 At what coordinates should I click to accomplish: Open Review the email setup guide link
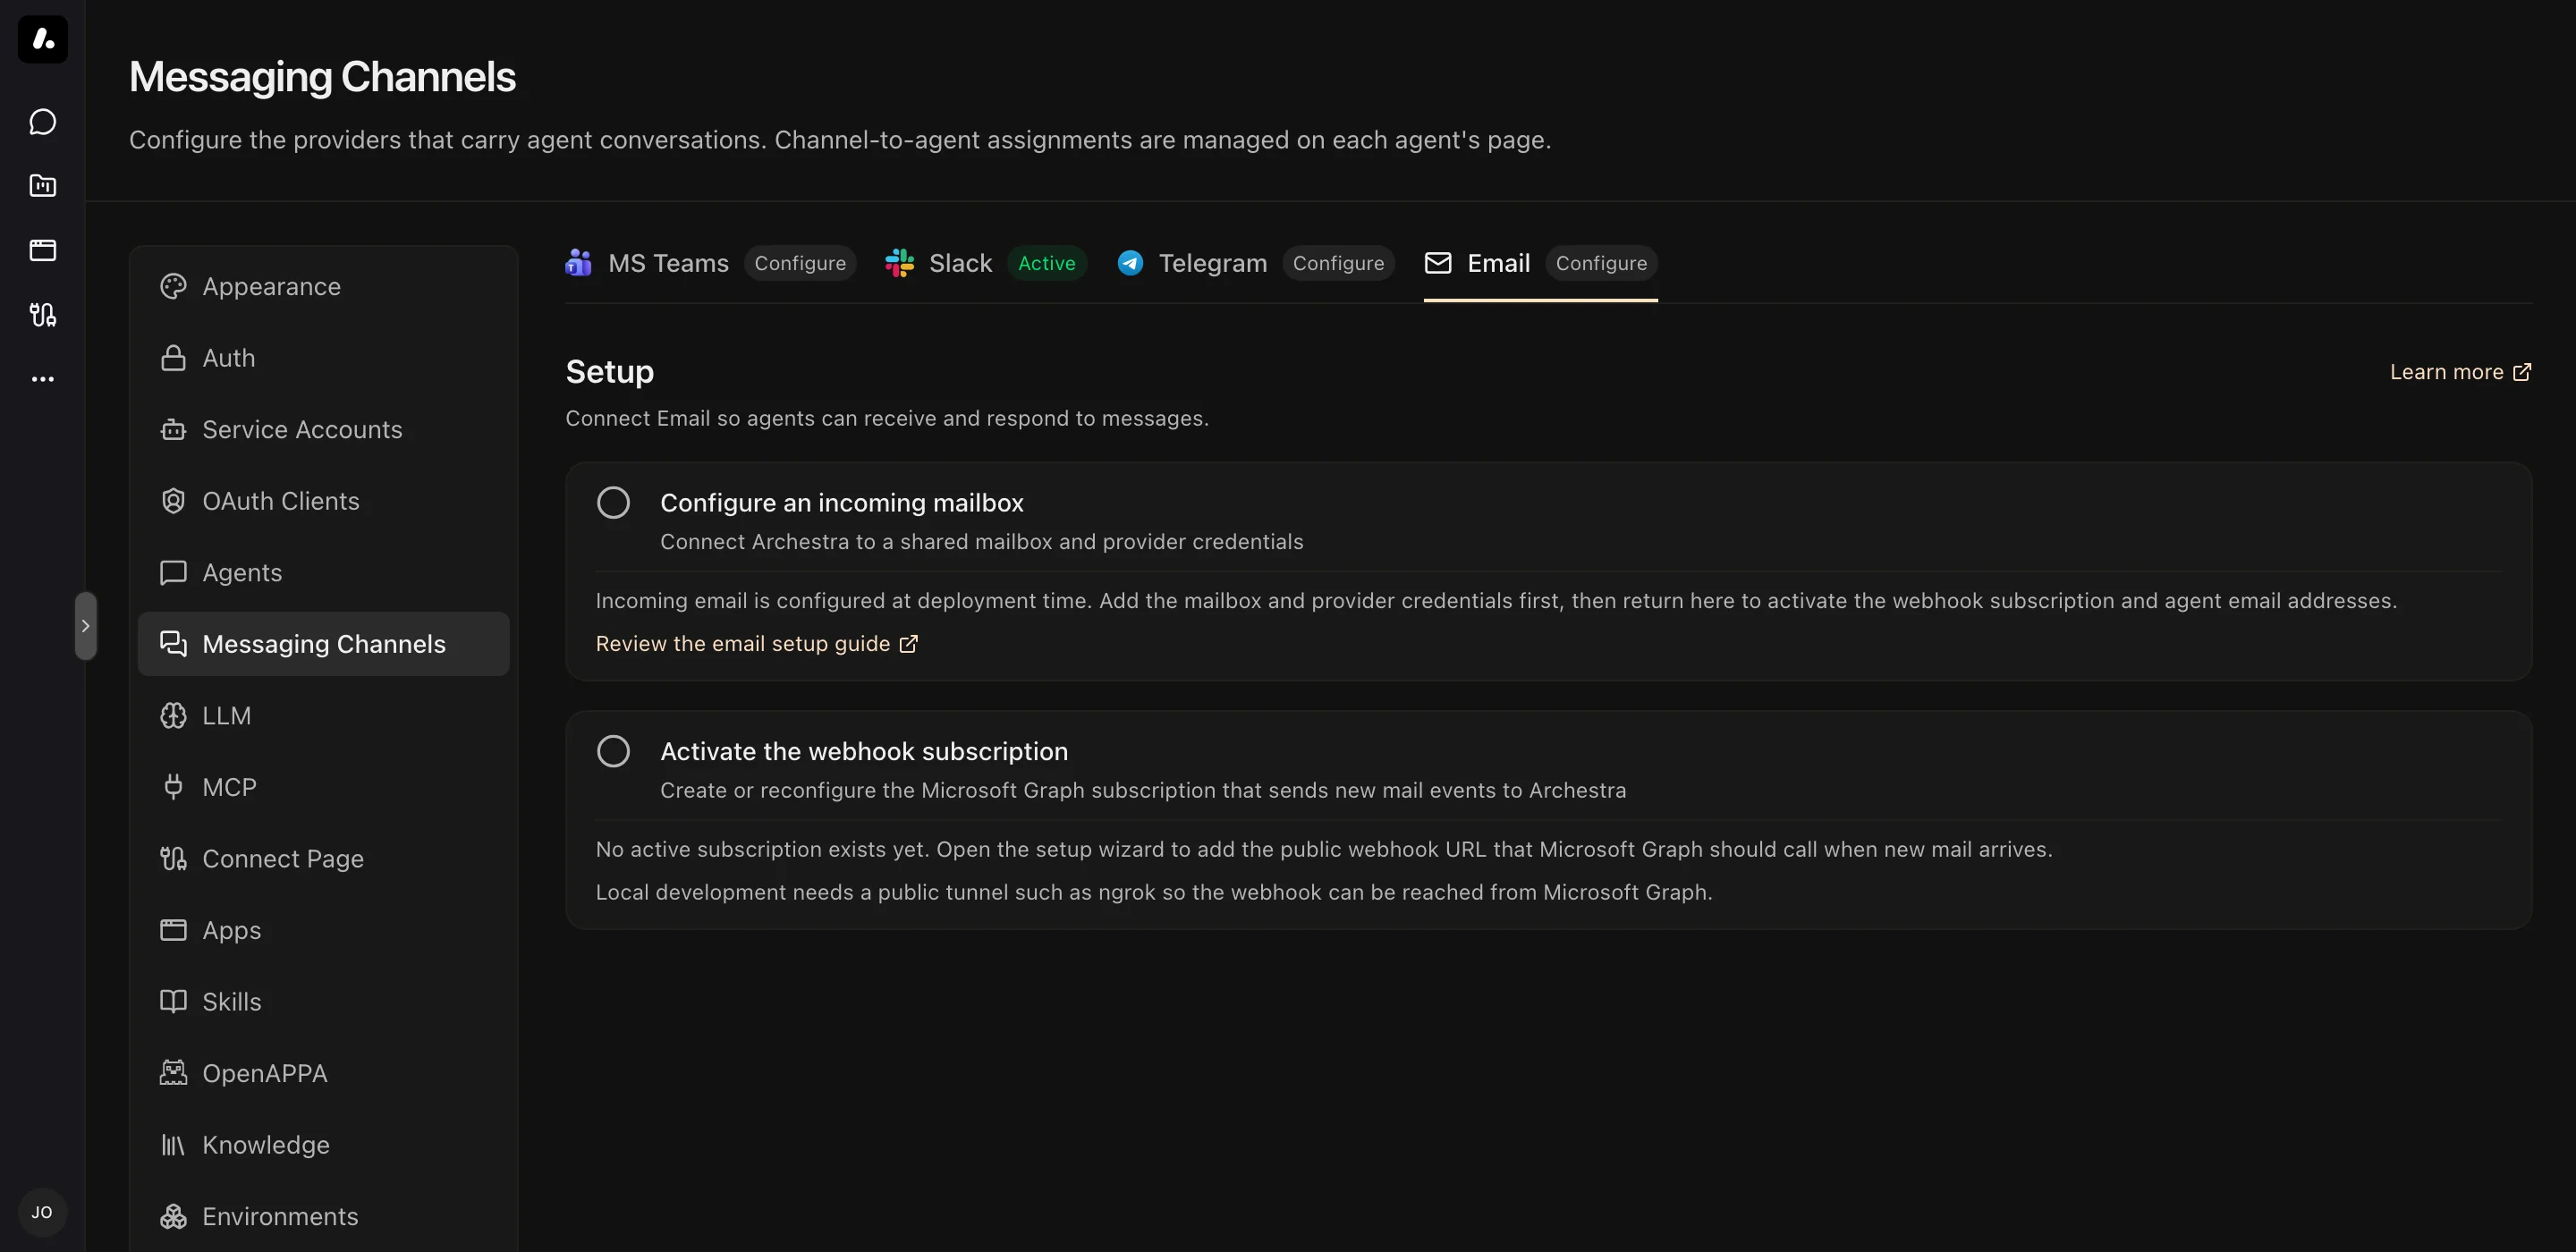pos(756,644)
